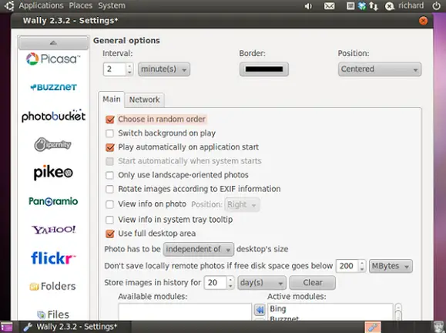
Task: Open the independent of size dropdown
Action: point(199,249)
